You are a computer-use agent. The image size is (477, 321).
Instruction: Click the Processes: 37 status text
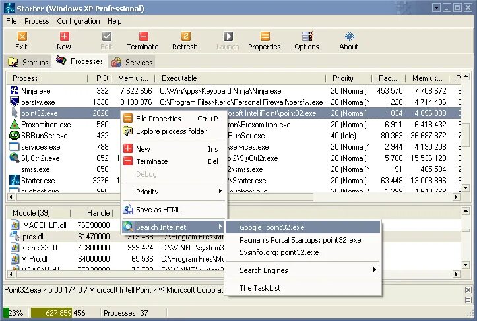[125, 313]
